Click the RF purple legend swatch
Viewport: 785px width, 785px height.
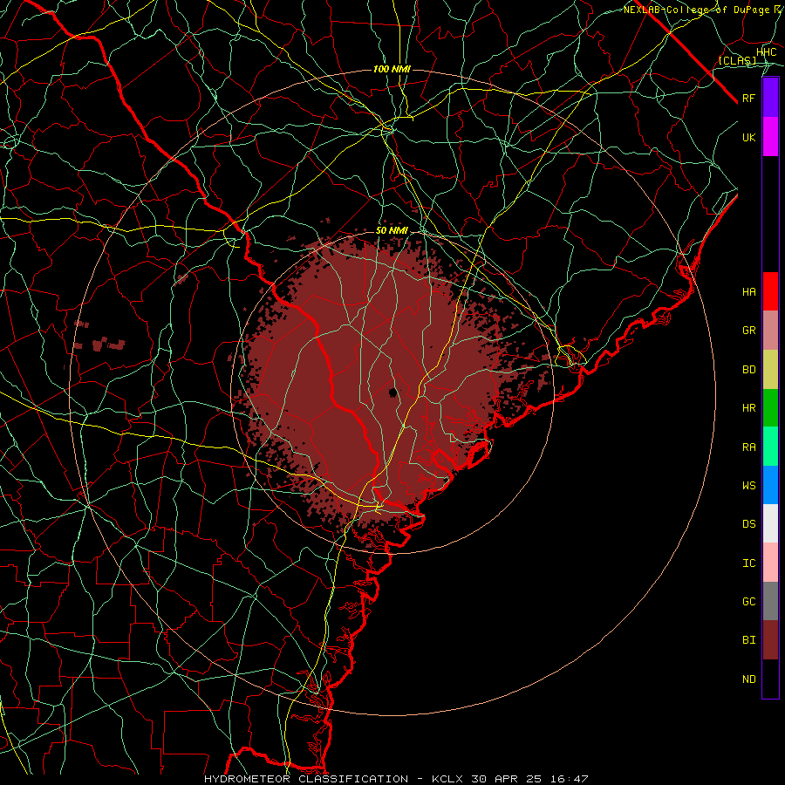(x=770, y=98)
